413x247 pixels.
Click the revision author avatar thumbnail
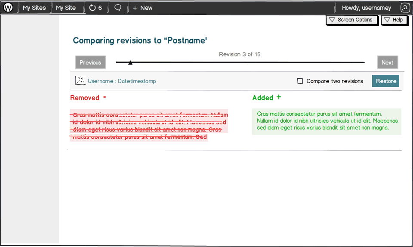click(x=80, y=80)
